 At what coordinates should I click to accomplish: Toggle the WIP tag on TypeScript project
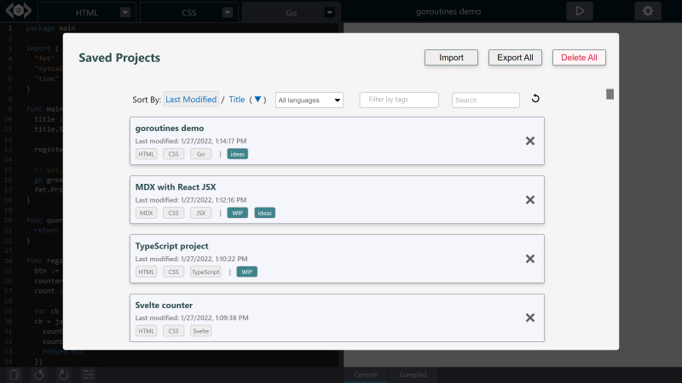pos(246,272)
